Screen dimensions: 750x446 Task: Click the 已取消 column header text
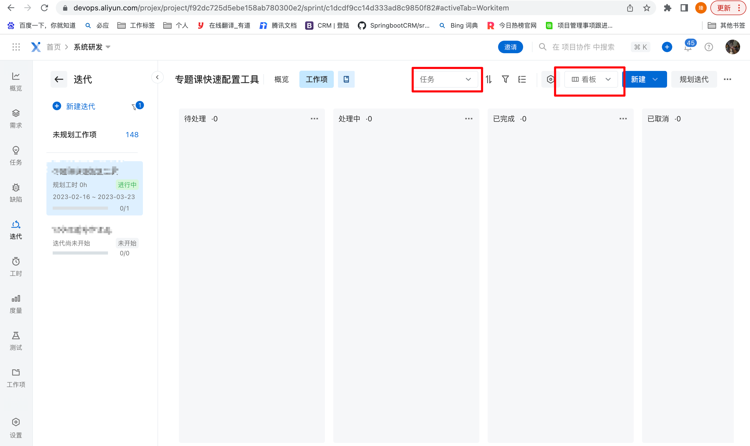[x=658, y=119]
